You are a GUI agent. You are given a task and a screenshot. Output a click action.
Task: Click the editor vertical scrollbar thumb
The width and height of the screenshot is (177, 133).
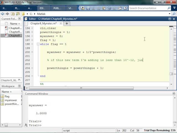(171, 74)
